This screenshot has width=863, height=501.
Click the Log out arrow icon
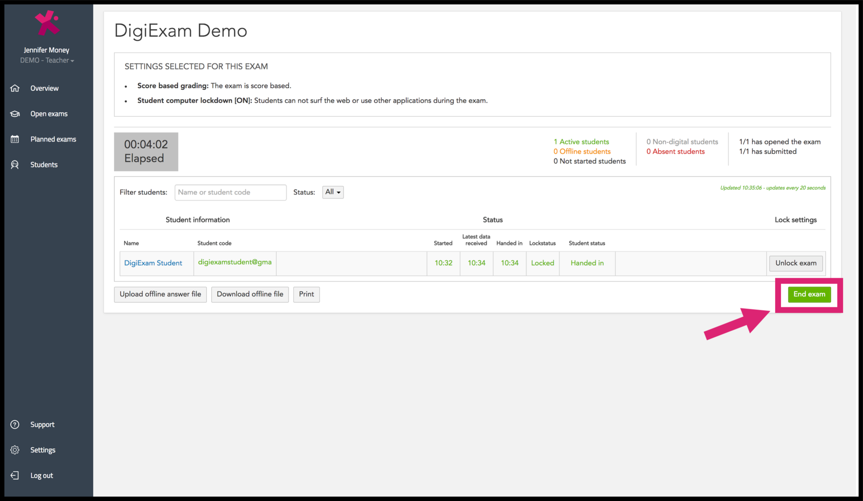pos(15,475)
